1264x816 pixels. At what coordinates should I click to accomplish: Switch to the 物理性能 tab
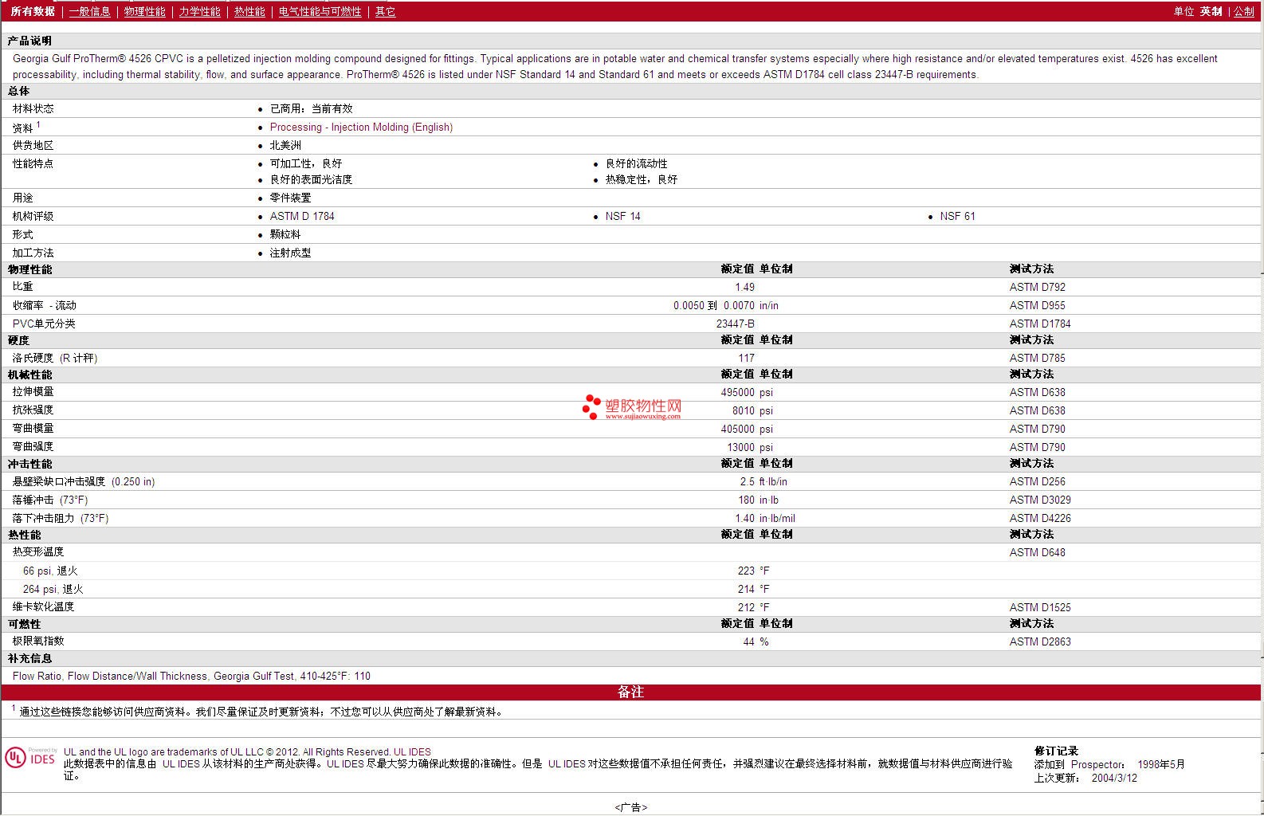pos(145,11)
